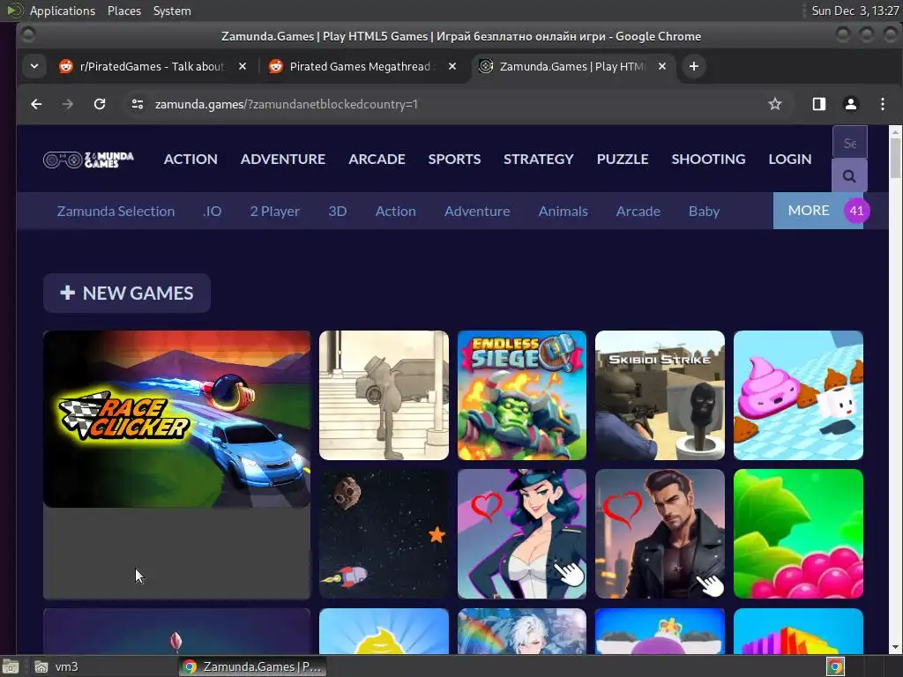
Task: Click the Zamunda Games logo
Action: (x=88, y=160)
